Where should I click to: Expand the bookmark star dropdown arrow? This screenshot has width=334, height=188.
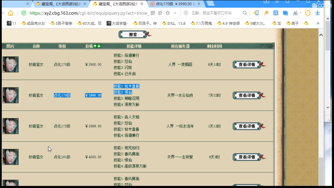pyautogui.click(x=175, y=13)
